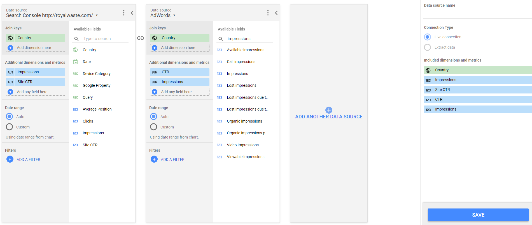Click the globe icon on Search Console Country join key
The width and height of the screenshot is (532, 225).
coord(10,38)
